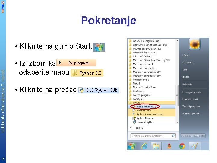Open Internet Explorer from the taskbar

(x=144, y=146)
